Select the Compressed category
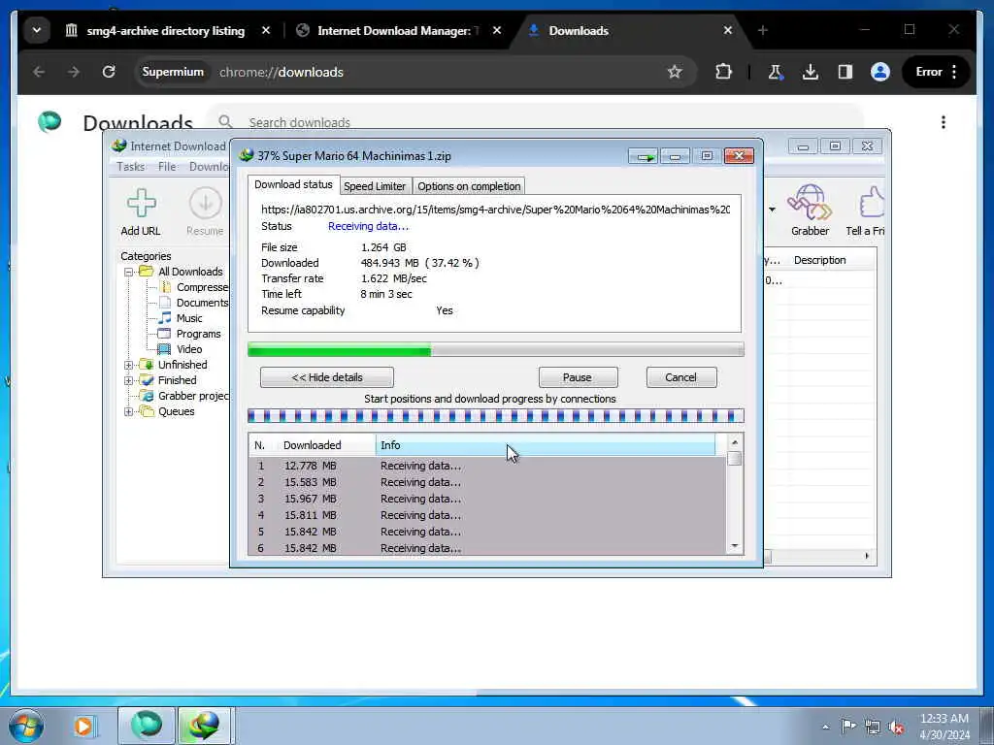The height and width of the screenshot is (745, 994). (202, 287)
